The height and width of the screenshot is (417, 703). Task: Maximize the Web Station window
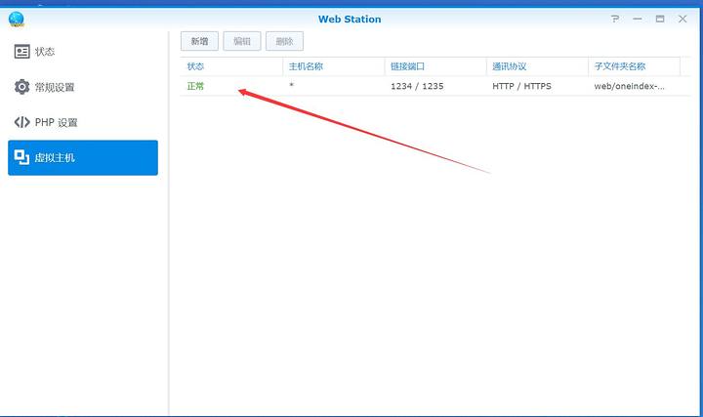click(660, 19)
